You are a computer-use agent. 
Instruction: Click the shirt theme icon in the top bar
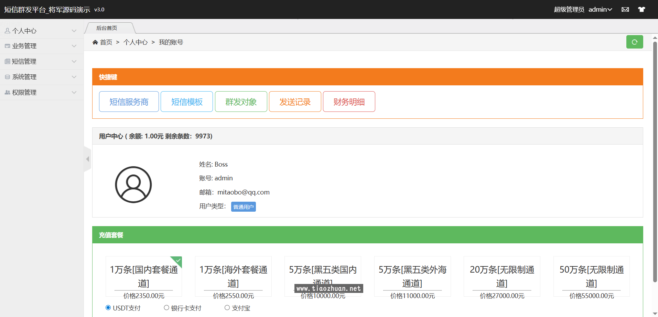(641, 9)
